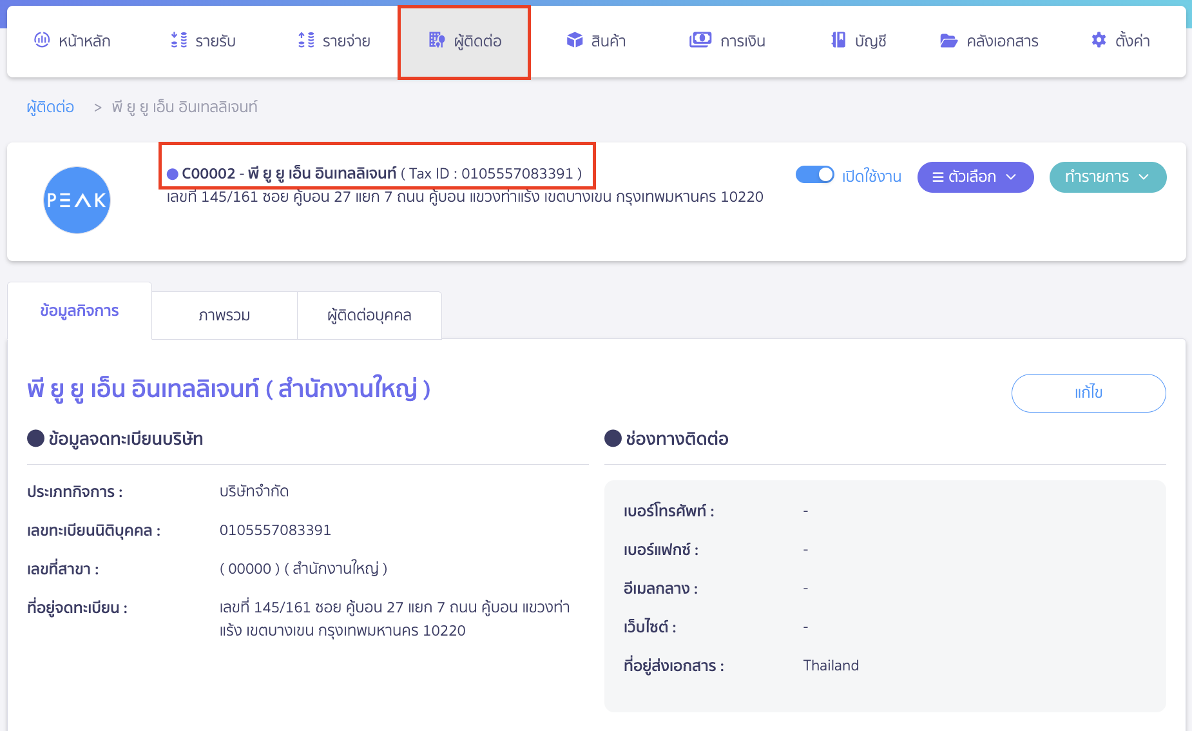Click breadcrumb text พี ยู ยู เอ็น อินเทลลิเจนท์
This screenshot has width=1192, height=731.
185,107
